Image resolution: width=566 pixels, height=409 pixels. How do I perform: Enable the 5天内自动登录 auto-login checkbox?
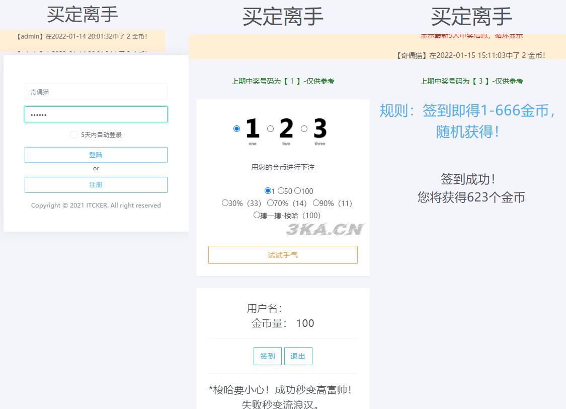click(73, 134)
